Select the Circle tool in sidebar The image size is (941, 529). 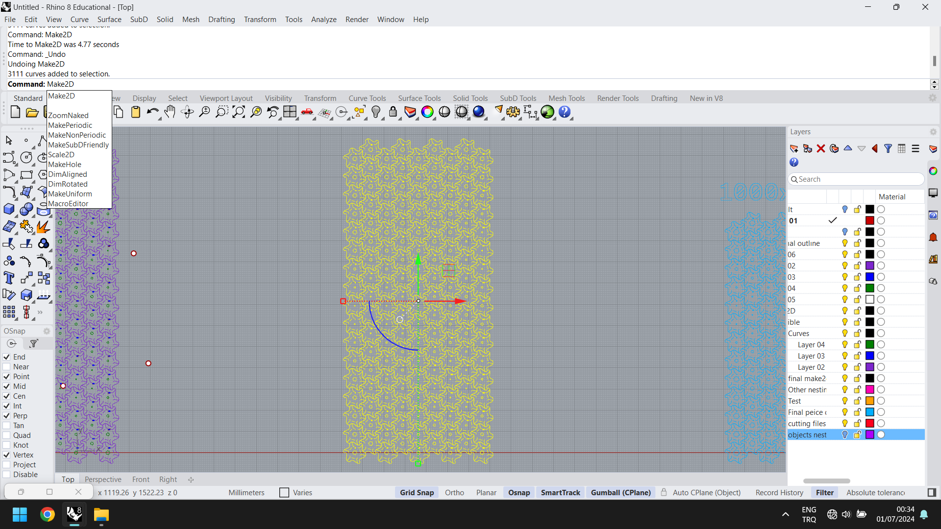pos(26,157)
